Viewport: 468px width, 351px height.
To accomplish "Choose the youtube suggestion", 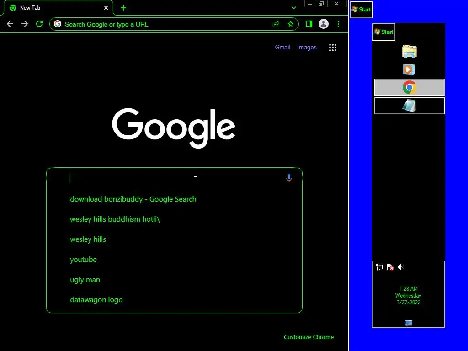I will click(x=83, y=260).
